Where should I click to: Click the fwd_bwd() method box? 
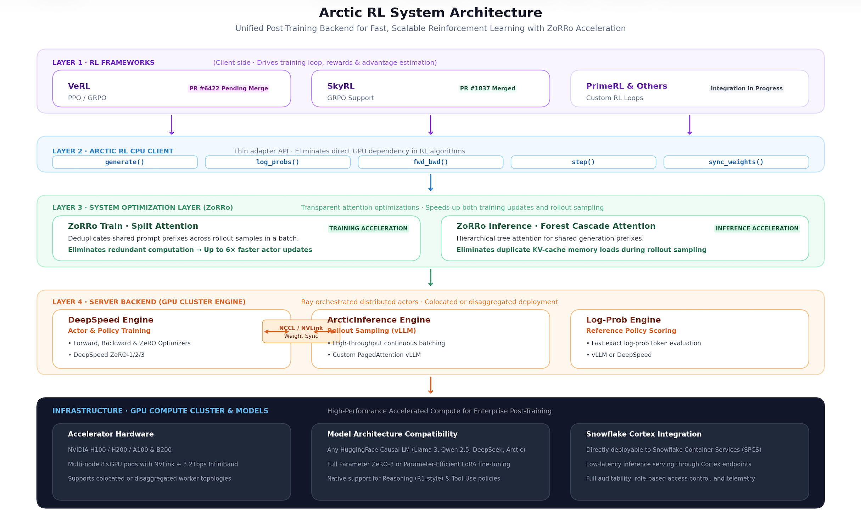coord(430,162)
